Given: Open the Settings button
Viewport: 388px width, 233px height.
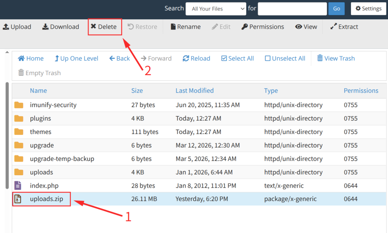Looking at the screenshot, I should tap(368, 9).
